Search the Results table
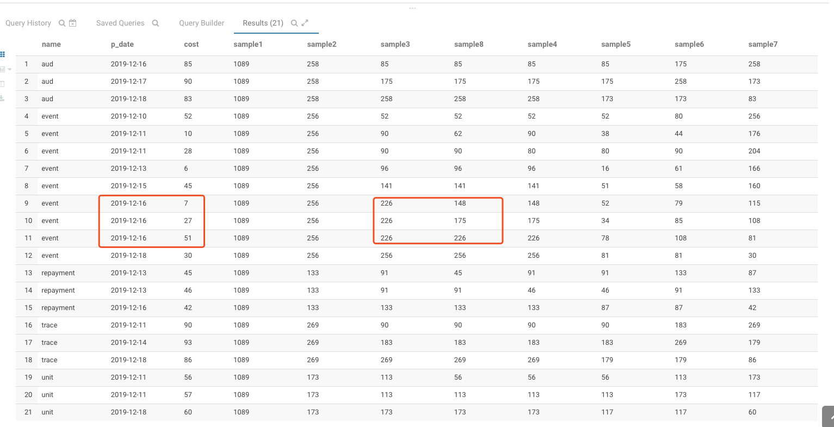Viewport: 834px width, 427px height. (x=294, y=23)
